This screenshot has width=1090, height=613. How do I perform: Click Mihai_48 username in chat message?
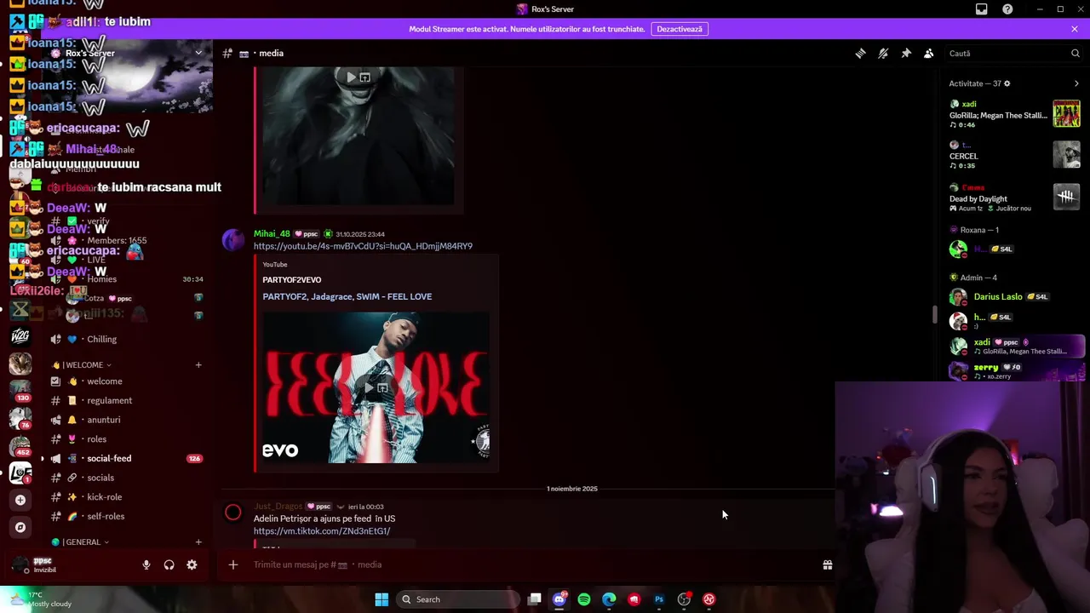click(x=272, y=233)
